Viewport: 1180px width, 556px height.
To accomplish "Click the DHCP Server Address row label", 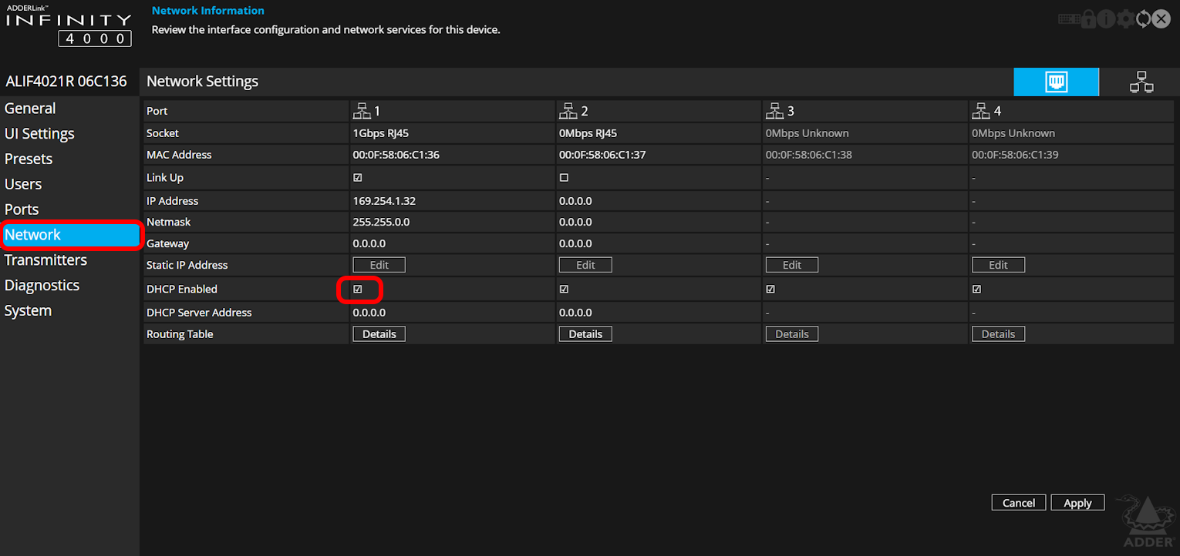I will click(x=199, y=313).
